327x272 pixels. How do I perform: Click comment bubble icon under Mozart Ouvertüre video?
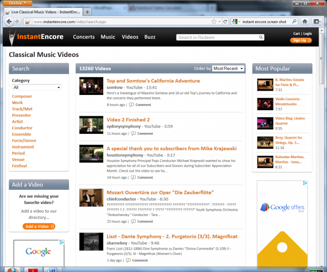point(133,221)
